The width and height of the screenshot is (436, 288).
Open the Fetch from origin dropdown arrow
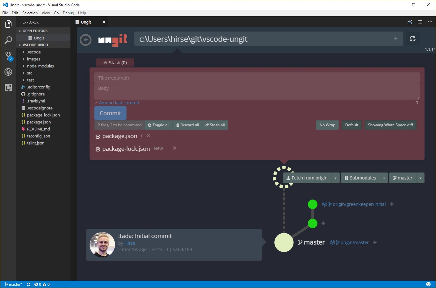336,178
